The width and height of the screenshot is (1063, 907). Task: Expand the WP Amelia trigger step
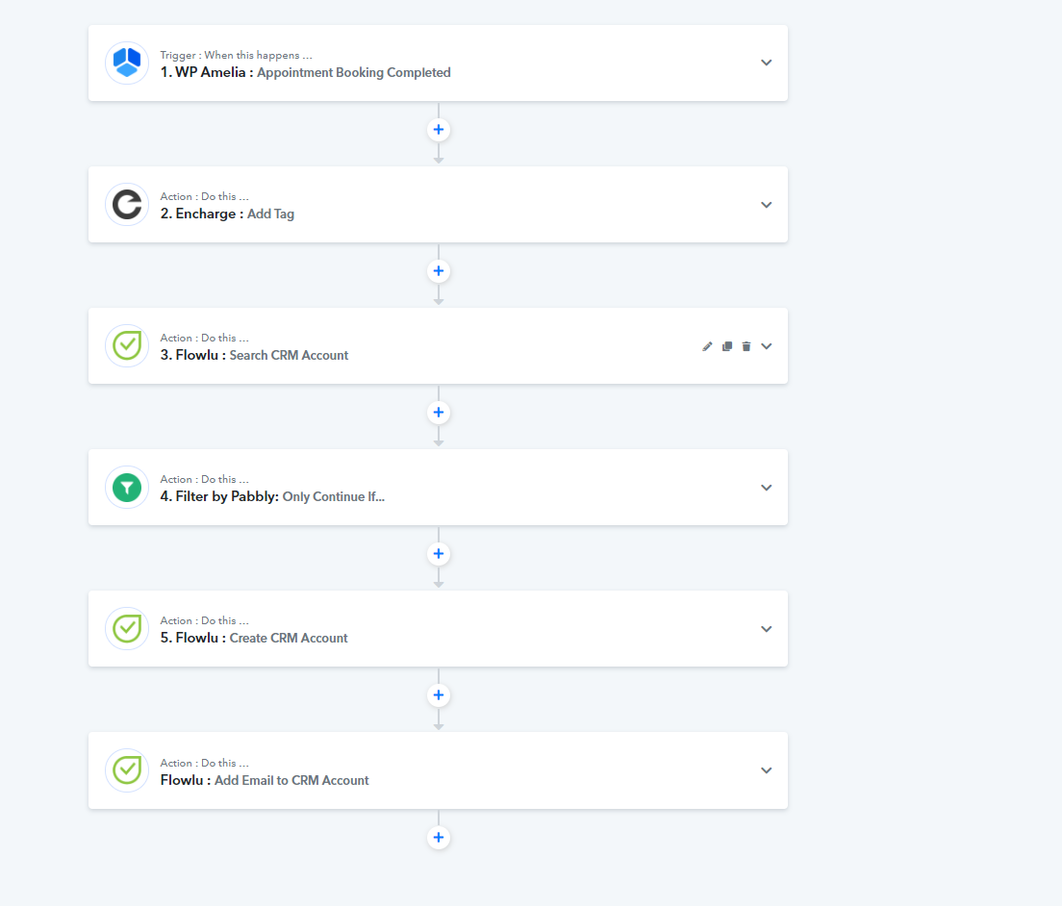[x=767, y=63]
